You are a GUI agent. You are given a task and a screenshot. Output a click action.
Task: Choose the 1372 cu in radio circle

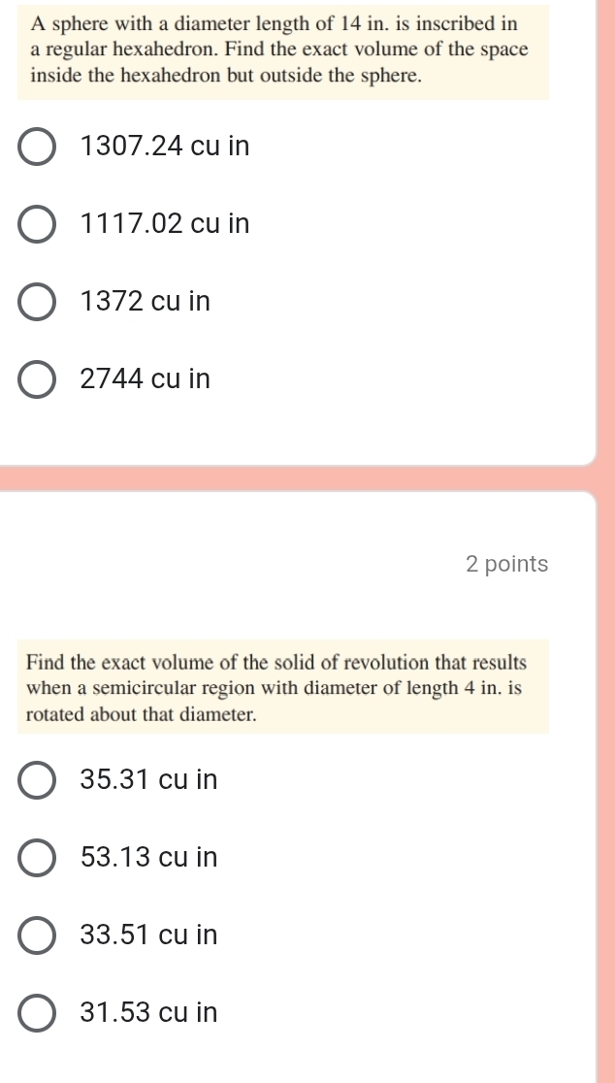tap(37, 302)
